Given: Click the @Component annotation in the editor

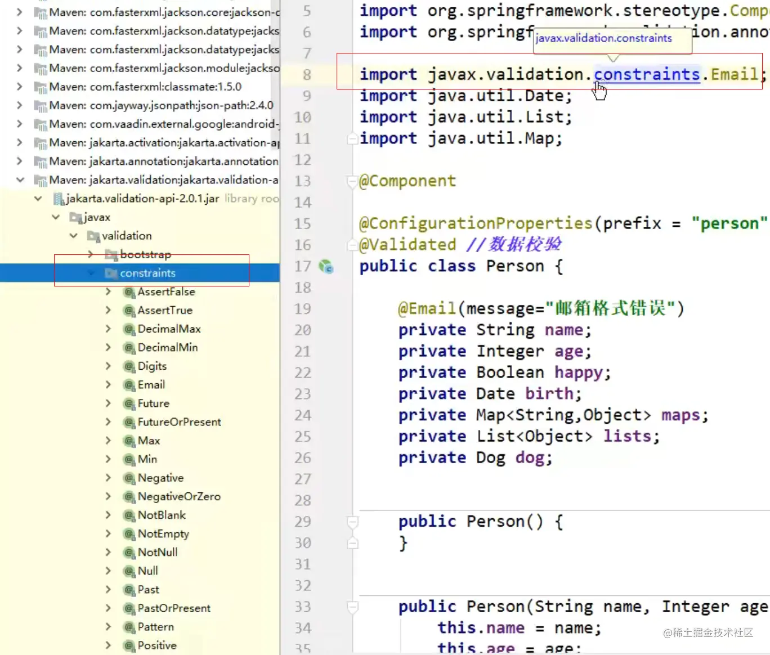Looking at the screenshot, I should click(x=408, y=181).
